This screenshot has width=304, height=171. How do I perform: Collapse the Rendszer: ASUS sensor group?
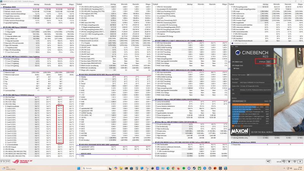2,7
